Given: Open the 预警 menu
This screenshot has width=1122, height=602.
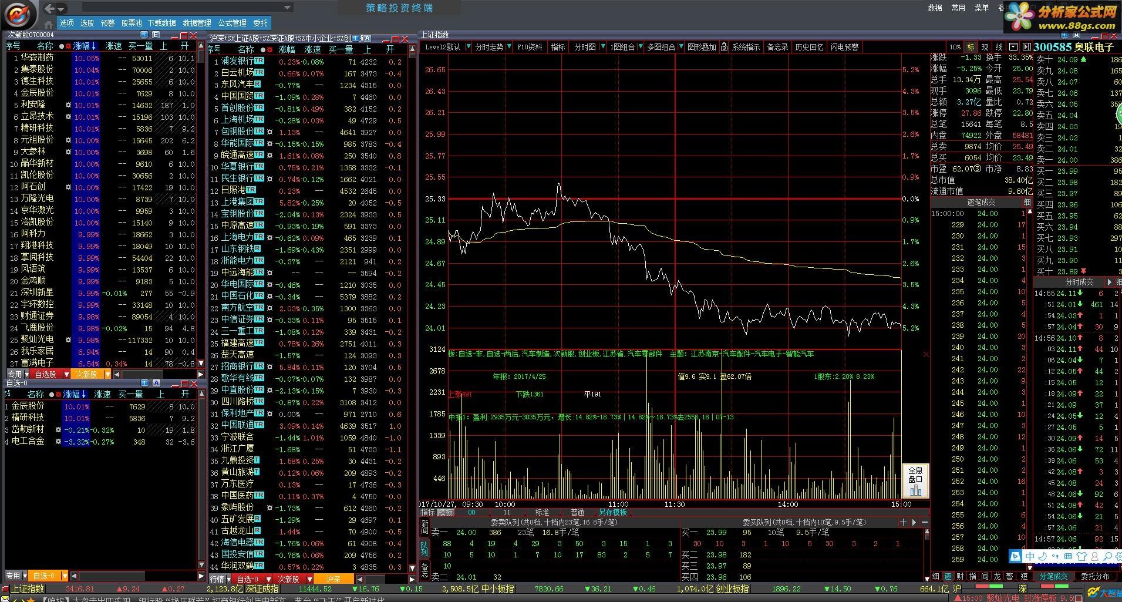Looking at the screenshot, I should 107,23.
